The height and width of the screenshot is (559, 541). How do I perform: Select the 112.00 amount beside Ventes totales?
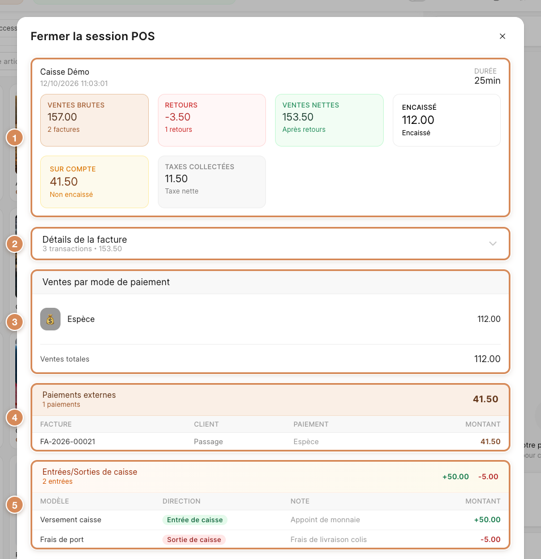pyautogui.click(x=487, y=359)
